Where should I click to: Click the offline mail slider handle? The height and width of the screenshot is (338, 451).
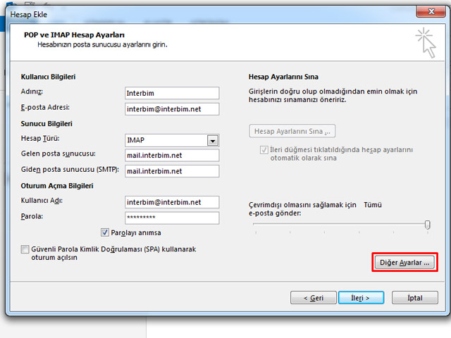click(x=427, y=224)
